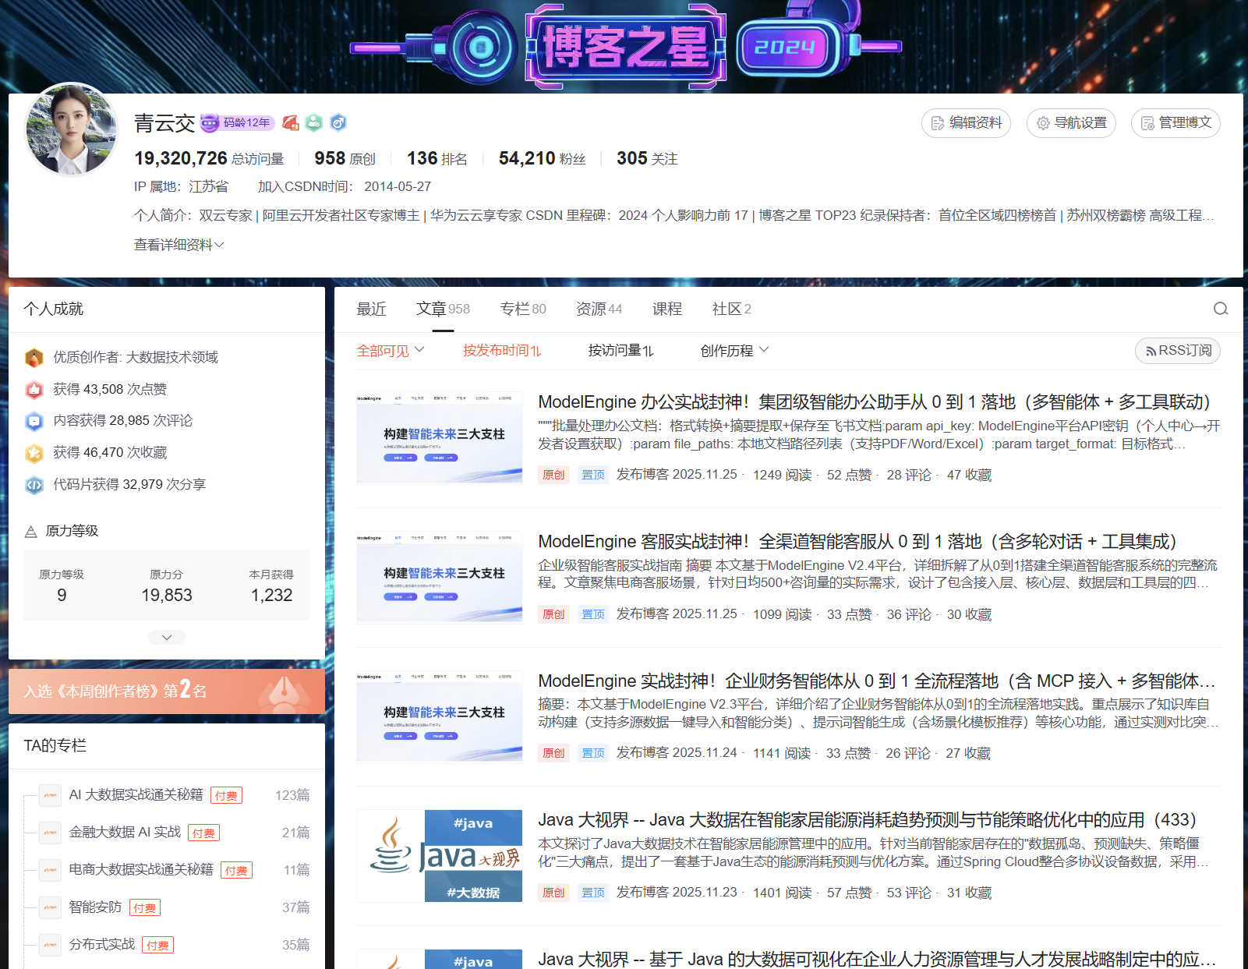Click the red badge icon next to username

(290, 122)
